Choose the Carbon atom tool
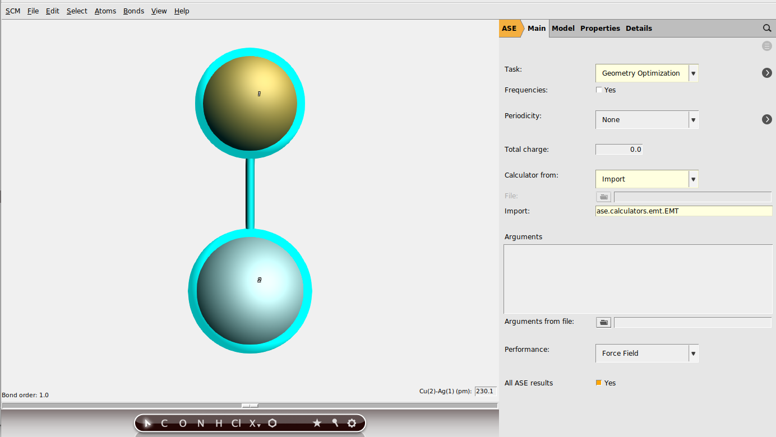Image resolution: width=776 pixels, height=437 pixels. (164, 424)
